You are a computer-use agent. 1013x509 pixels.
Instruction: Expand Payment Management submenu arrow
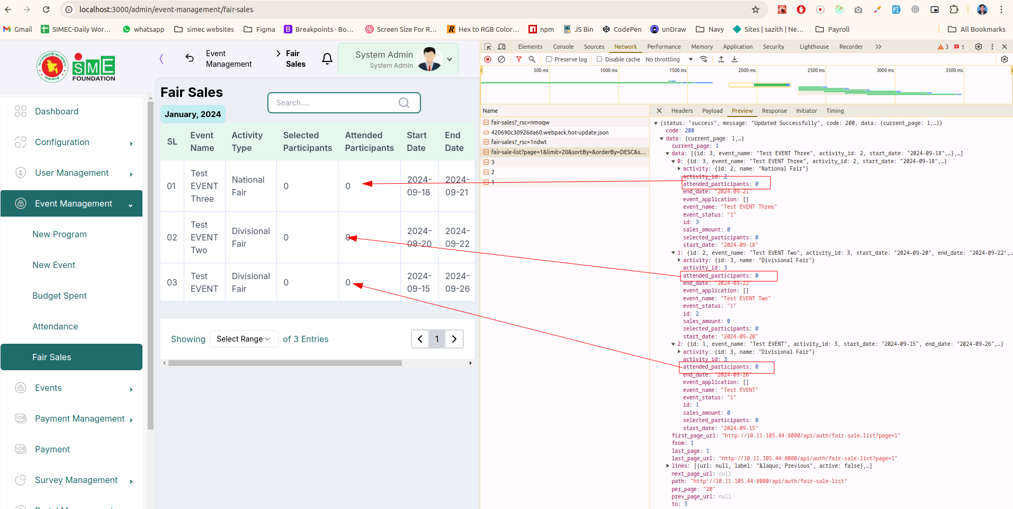click(131, 420)
